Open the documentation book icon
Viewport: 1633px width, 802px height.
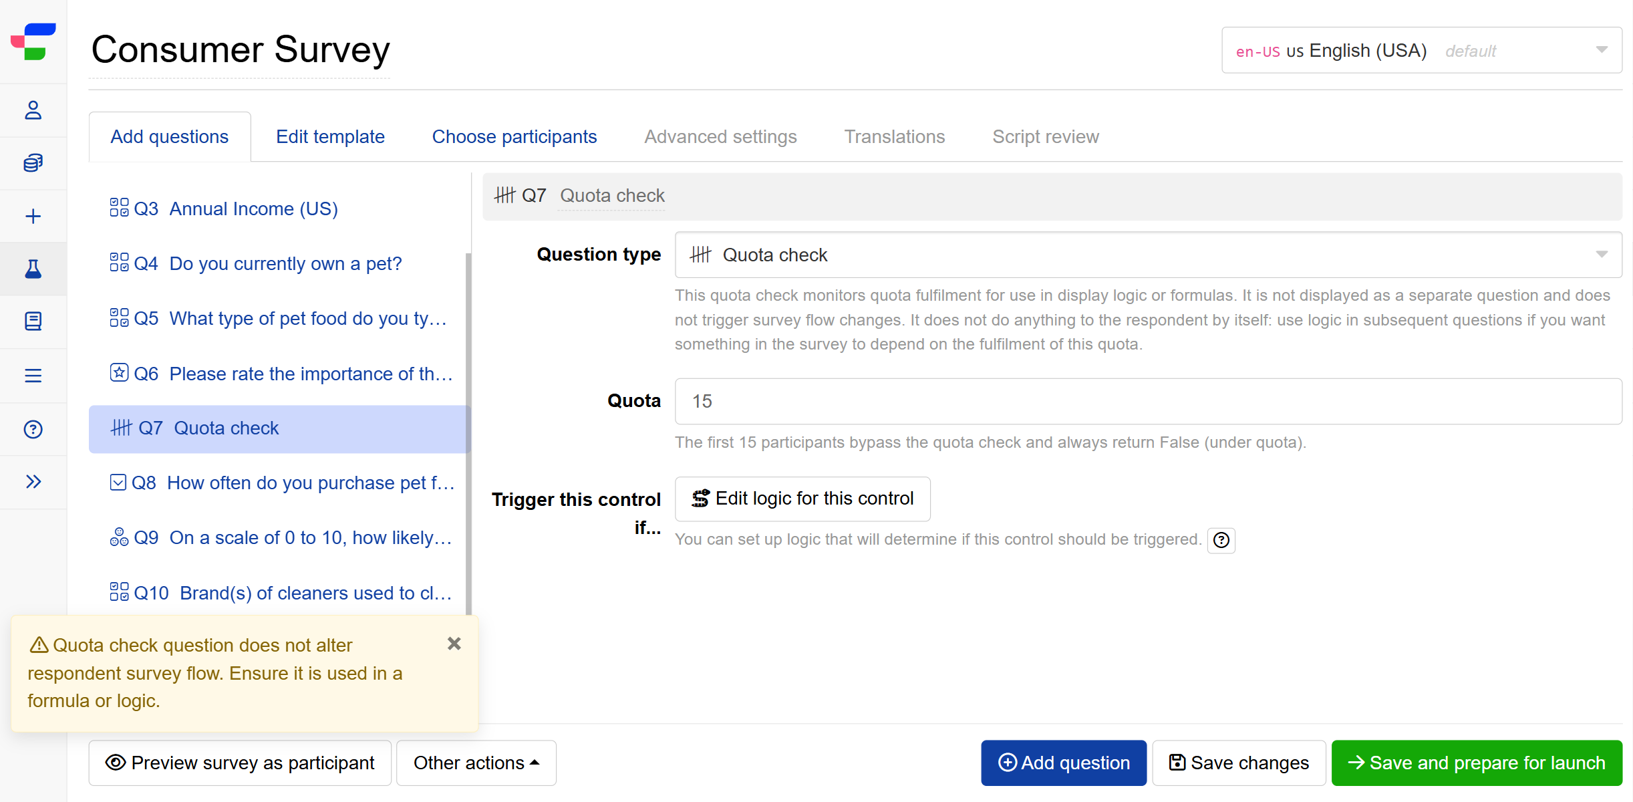pos(33,322)
